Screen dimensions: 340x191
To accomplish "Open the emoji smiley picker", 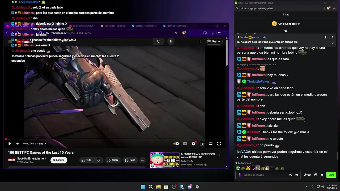I will [296, 175].
